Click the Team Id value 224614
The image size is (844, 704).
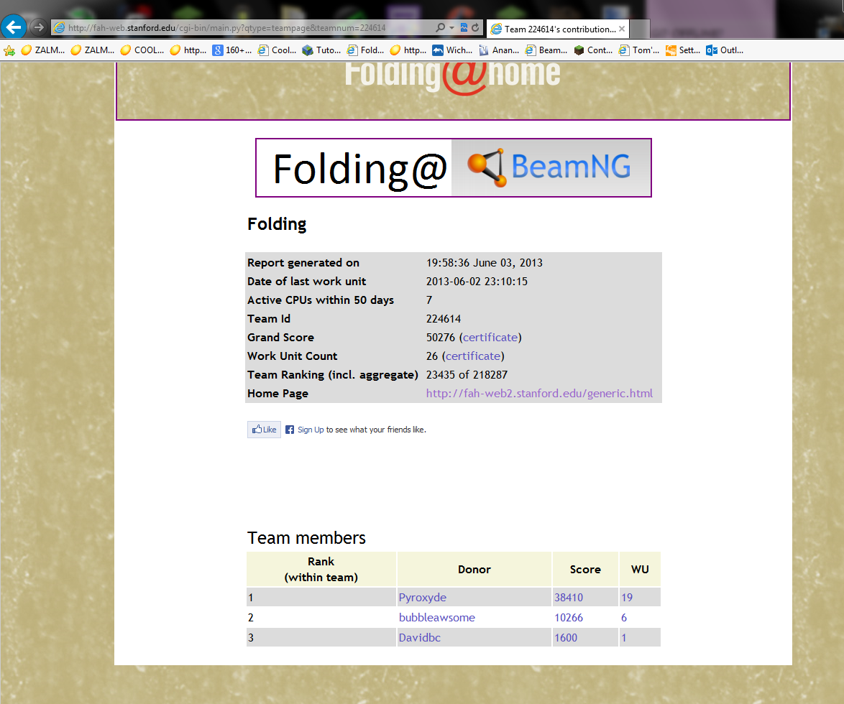click(x=444, y=318)
